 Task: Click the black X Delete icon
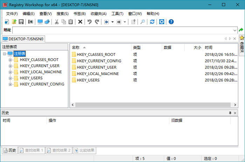point(80,22)
